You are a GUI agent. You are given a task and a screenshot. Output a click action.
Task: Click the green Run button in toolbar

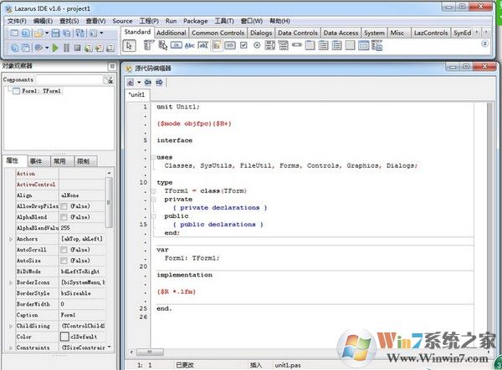(55, 48)
